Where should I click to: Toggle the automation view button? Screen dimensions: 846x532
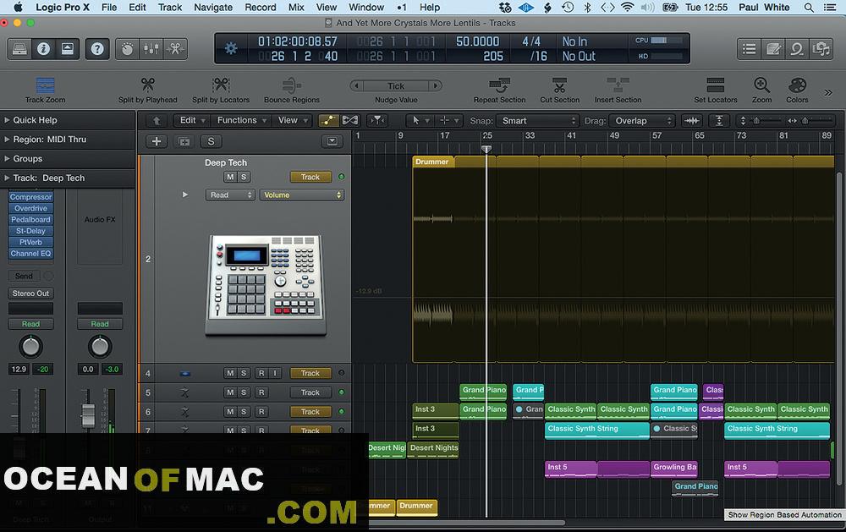click(327, 120)
